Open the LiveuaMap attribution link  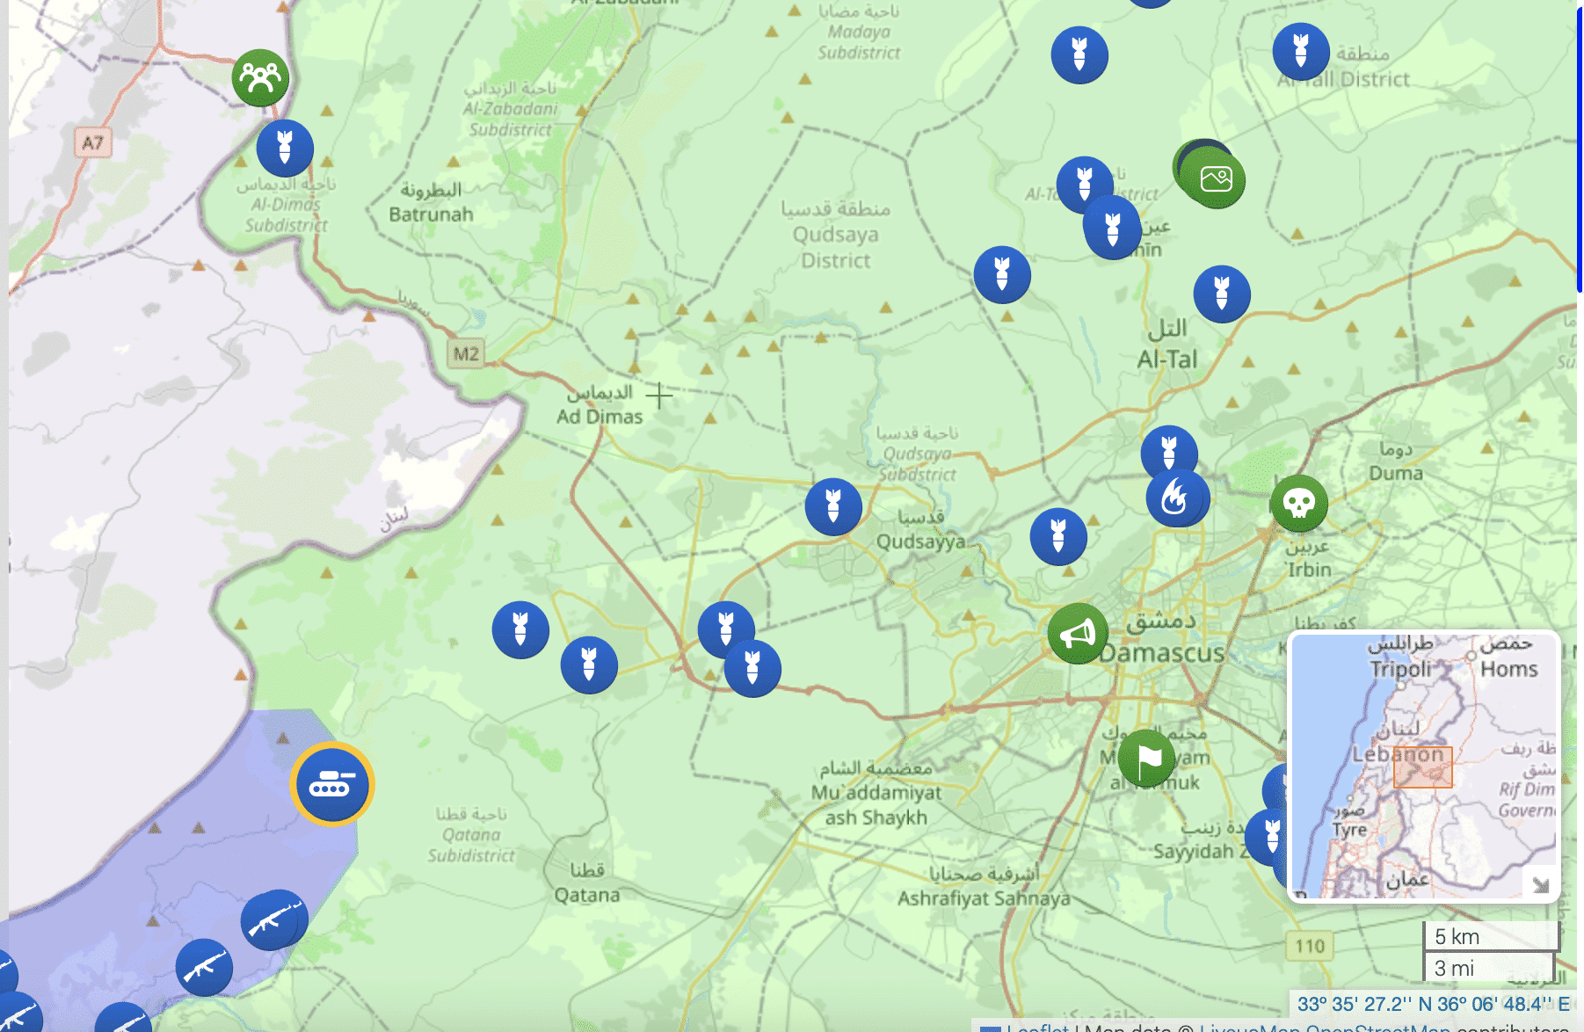(1250, 1027)
